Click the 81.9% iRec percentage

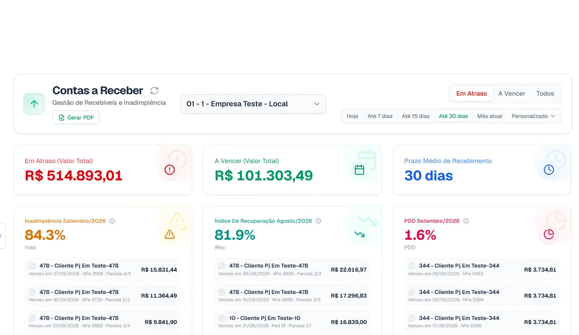(235, 235)
